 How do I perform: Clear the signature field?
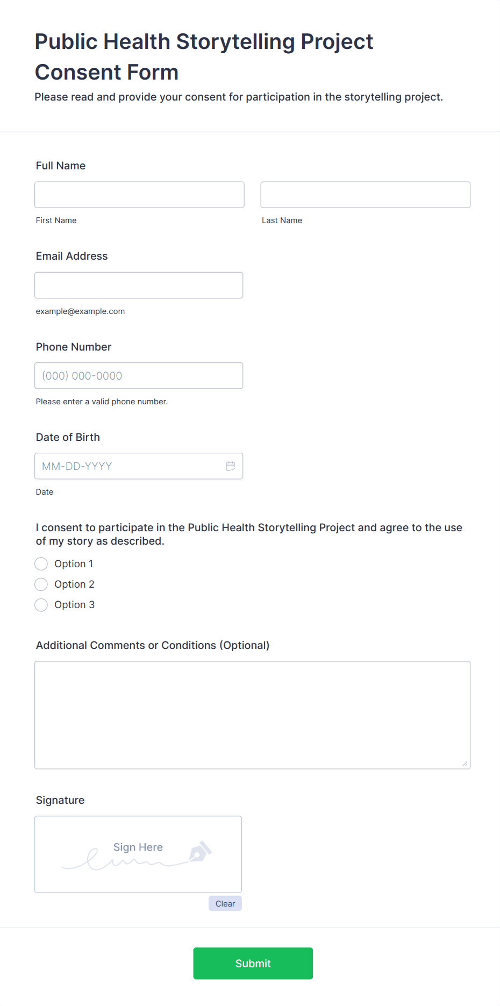225,904
